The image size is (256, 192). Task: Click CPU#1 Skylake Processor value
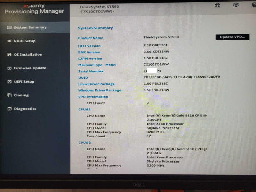pyautogui.click(x=163, y=128)
